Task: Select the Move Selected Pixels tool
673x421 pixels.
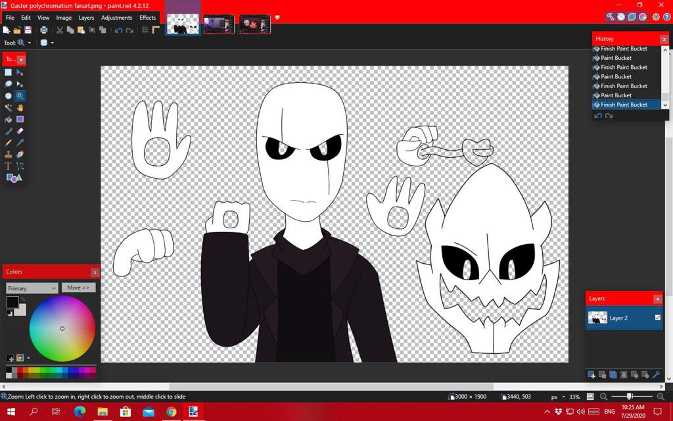Action: point(20,72)
